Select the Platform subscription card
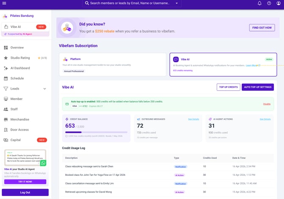284x199 pixels. click(112, 65)
